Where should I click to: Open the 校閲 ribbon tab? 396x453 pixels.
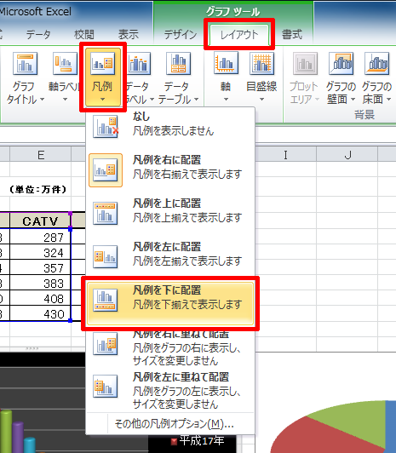click(x=83, y=35)
